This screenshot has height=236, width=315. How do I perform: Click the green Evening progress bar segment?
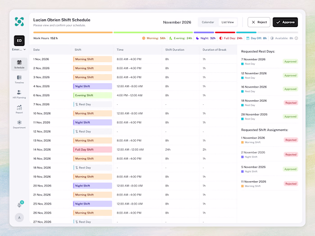[153, 32]
